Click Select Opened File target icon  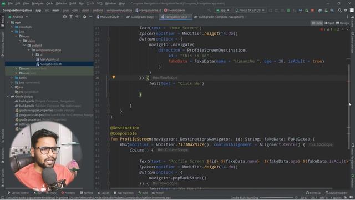coord(65,17)
